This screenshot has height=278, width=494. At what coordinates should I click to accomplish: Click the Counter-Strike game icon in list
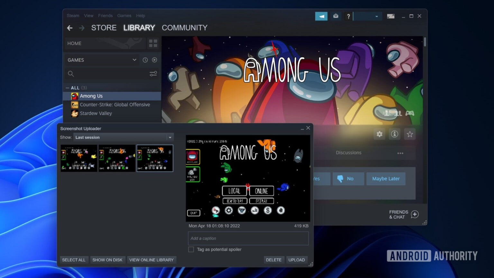click(x=75, y=105)
